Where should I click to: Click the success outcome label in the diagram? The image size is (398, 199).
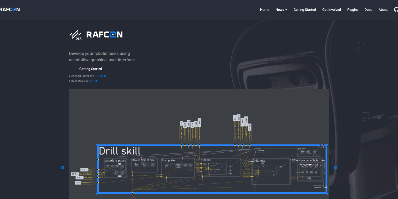click(318, 187)
